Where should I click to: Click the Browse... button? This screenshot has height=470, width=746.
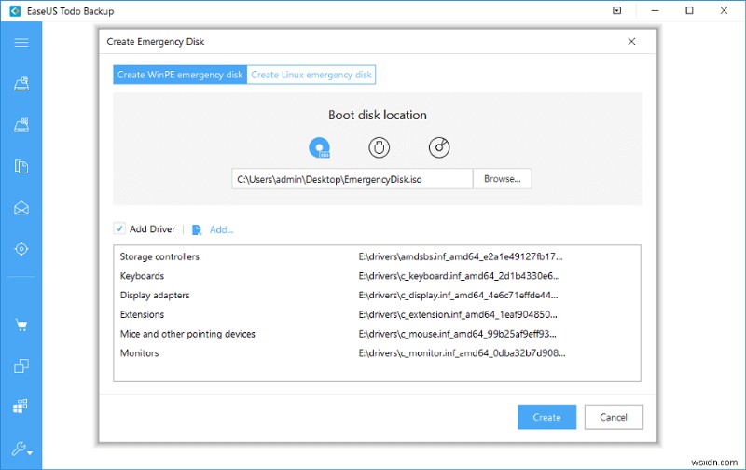[x=503, y=179]
